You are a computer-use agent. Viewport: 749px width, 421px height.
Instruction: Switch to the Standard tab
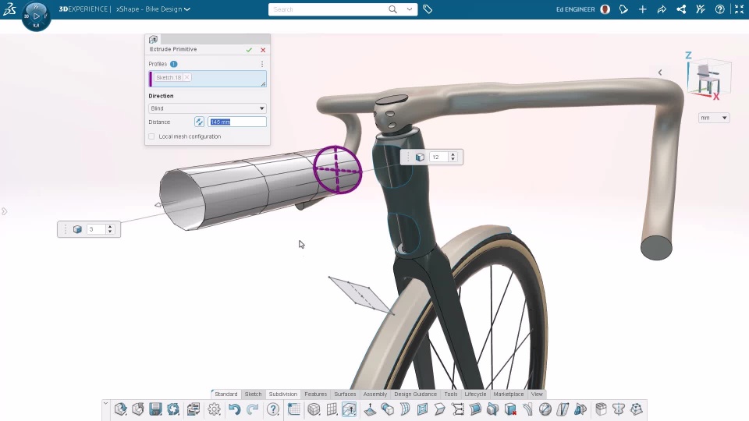[x=226, y=394]
